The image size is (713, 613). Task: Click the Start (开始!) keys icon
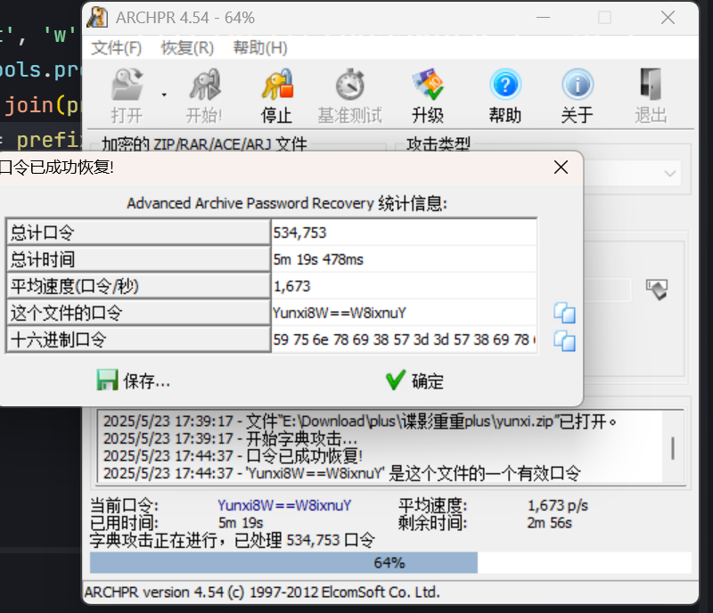click(x=205, y=85)
